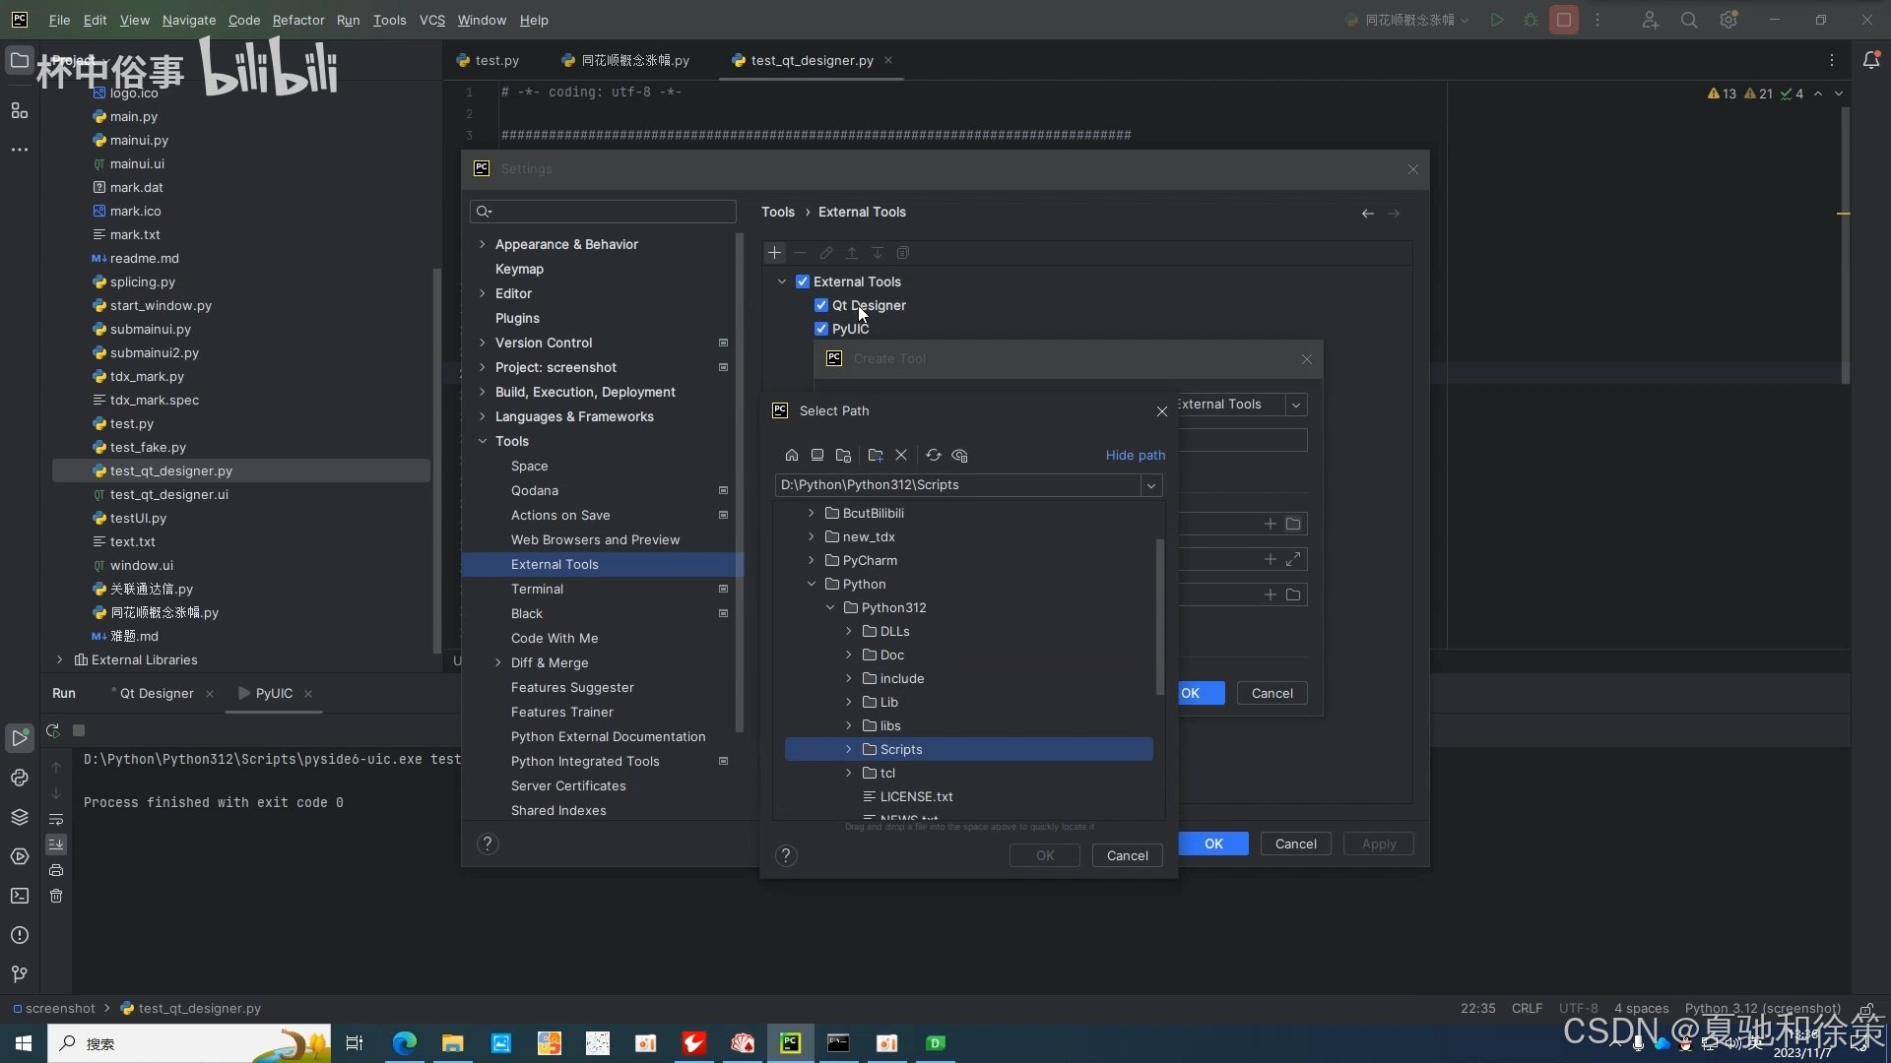Open the Refactor menu
Screen dimensions: 1891x1063
tap(297, 20)
